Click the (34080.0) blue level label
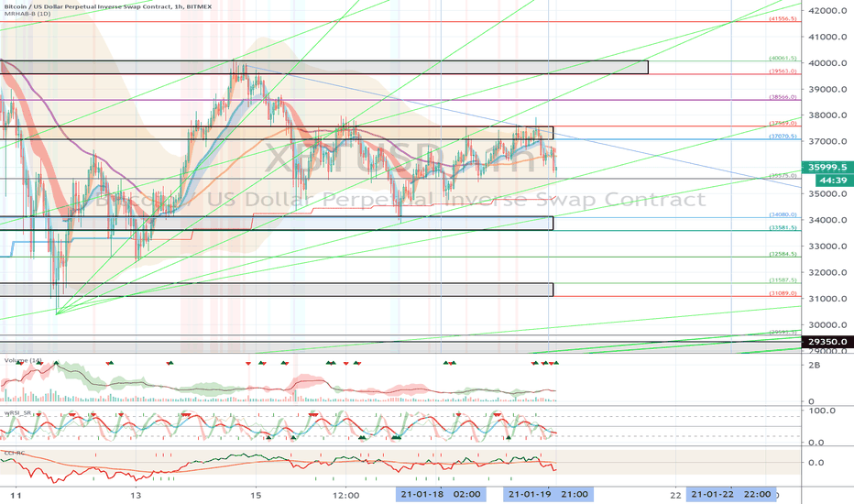This screenshot has height=504, width=854. (x=783, y=214)
